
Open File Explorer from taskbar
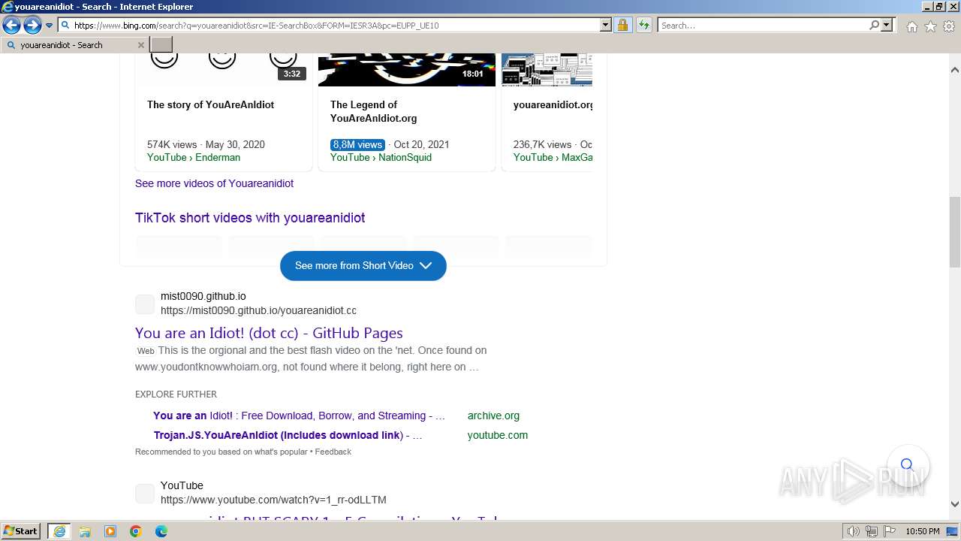[85, 531]
